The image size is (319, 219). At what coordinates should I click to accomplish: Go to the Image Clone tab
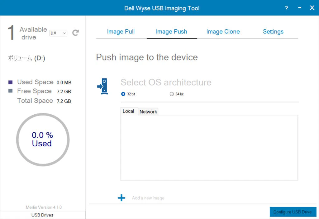(x=223, y=31)
